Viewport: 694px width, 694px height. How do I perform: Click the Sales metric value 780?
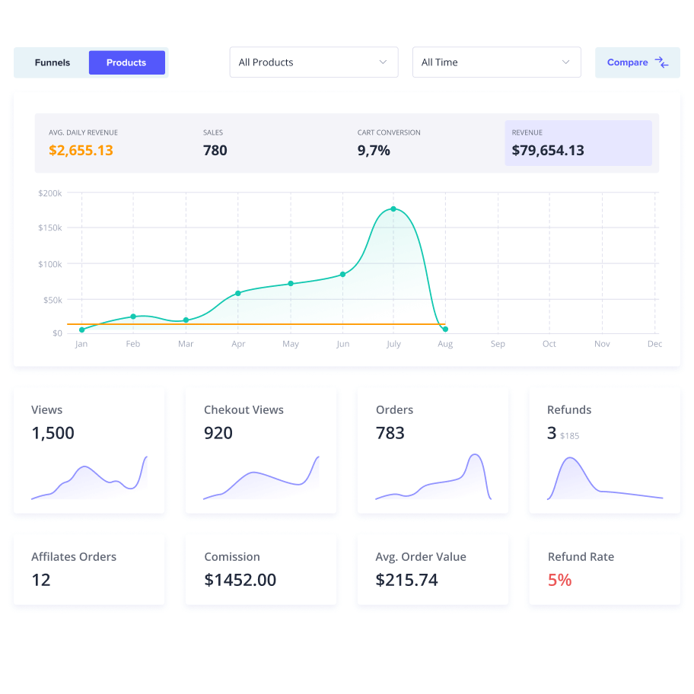[x=215, y=150]
